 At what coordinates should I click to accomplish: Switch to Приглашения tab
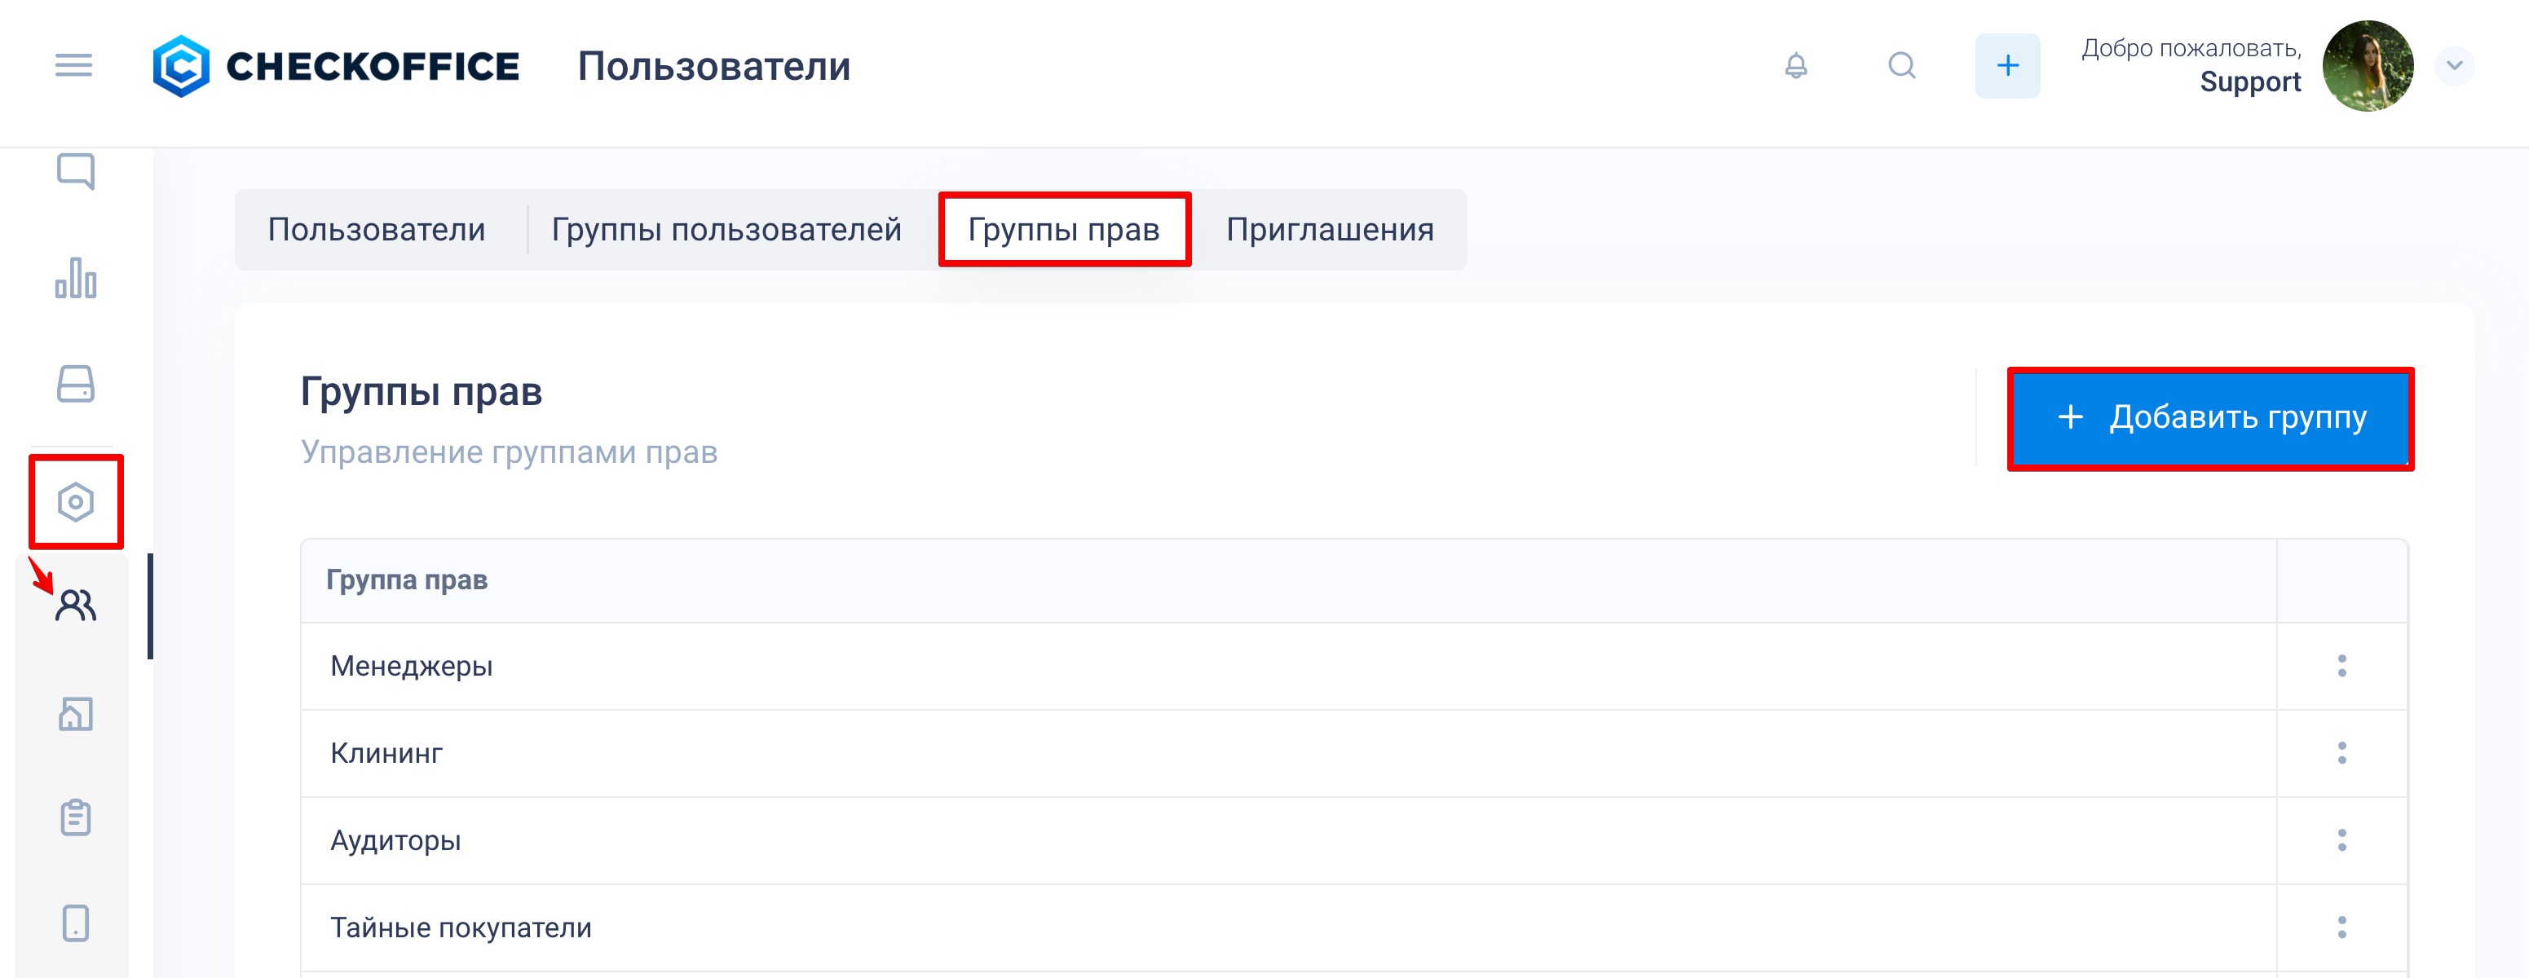tap(1329, 230)
